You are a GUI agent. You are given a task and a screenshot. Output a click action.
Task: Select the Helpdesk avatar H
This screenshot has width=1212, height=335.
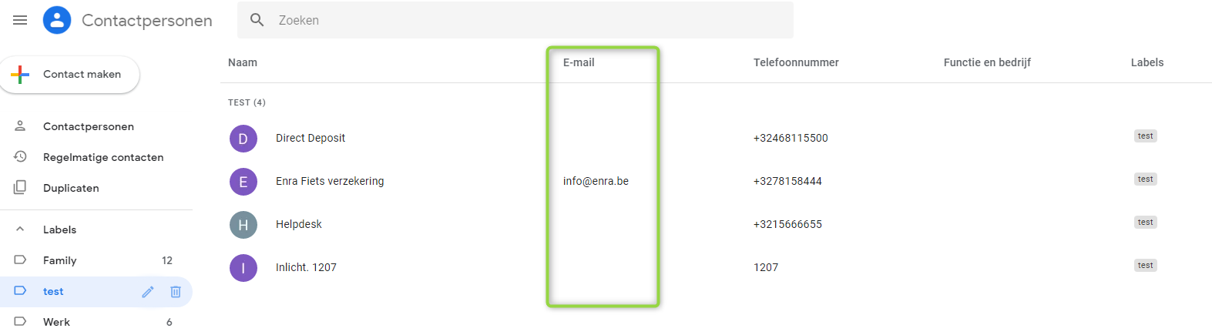(243, 225)
